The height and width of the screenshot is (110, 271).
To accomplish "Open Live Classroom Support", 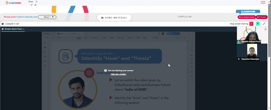I will (247, 17).
